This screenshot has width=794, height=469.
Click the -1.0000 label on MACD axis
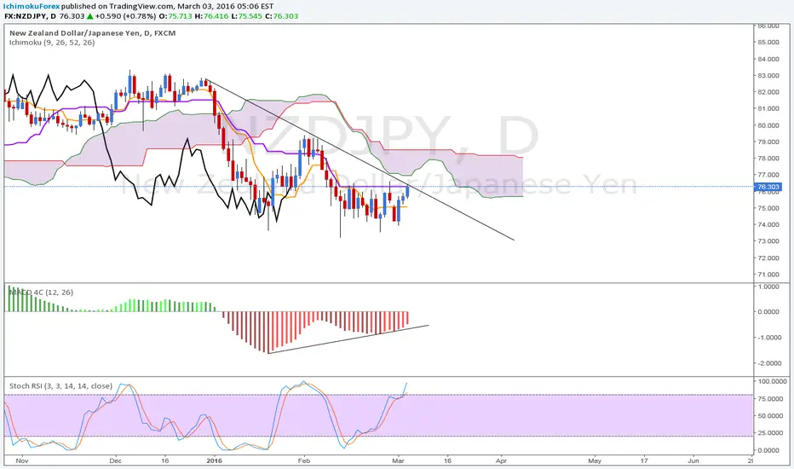pos(768,338)
